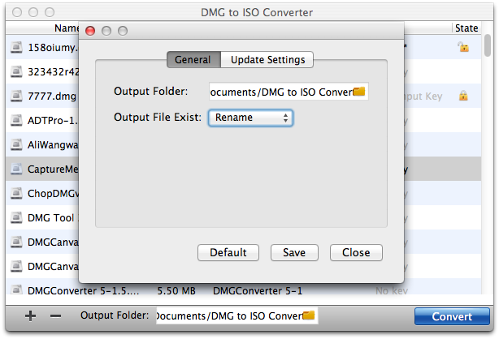Click the disk icon beside DMG Tool
Image resolution: width=499 pixels, height=339 pixels.
(16, 218)
